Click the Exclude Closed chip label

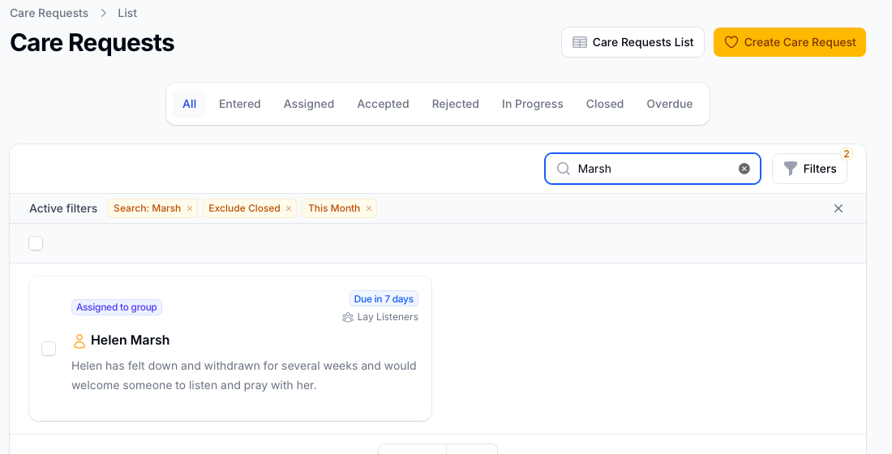point(244,208)
